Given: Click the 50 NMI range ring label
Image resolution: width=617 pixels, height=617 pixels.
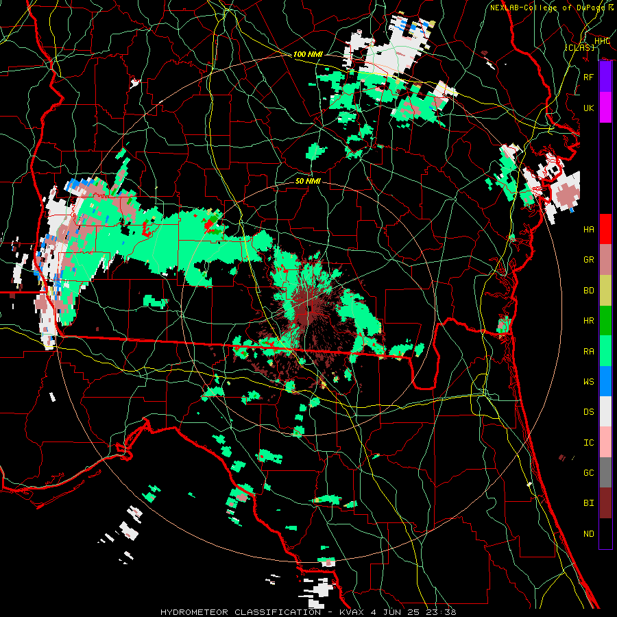Looking at the screenshot, I should click(x=308, y=181).
